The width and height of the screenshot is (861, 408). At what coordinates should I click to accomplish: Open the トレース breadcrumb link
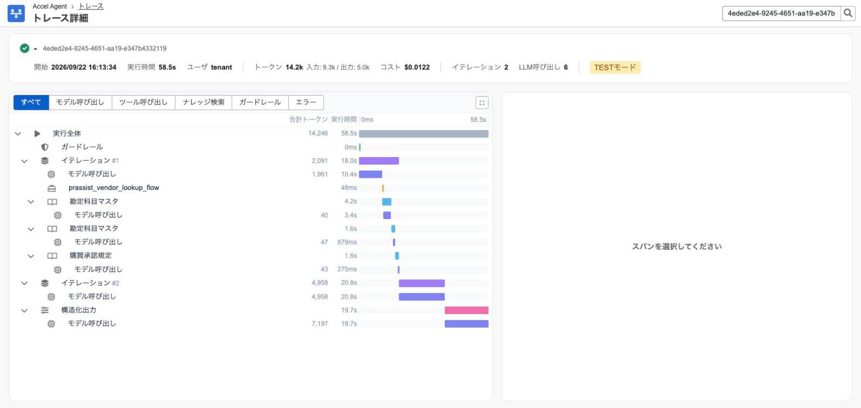91,6
